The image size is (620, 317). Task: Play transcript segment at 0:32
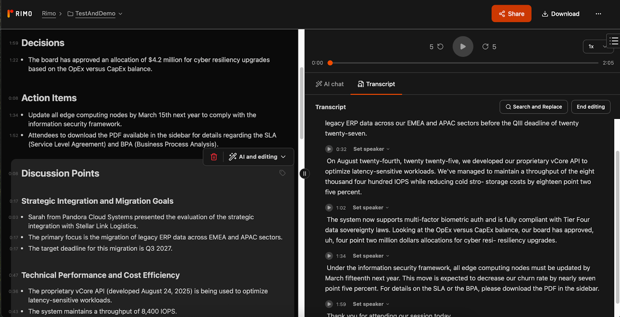click(329, 149)
